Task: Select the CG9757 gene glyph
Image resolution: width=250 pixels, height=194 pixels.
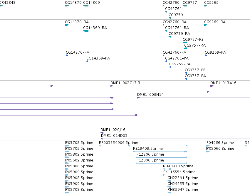Action: [x=185, y=6]
